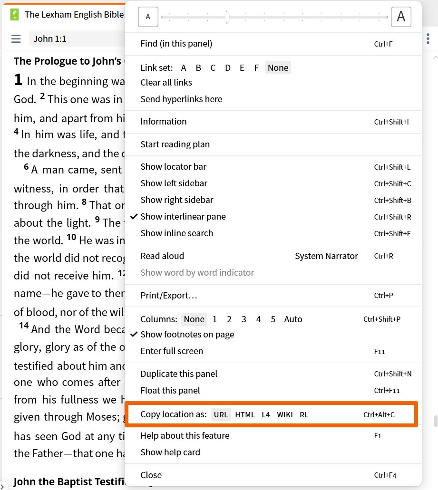Click 'The Prologue to John's' heading text
Image resolution: width=438 pixels, height=490 pixels.
pos(67,61)
